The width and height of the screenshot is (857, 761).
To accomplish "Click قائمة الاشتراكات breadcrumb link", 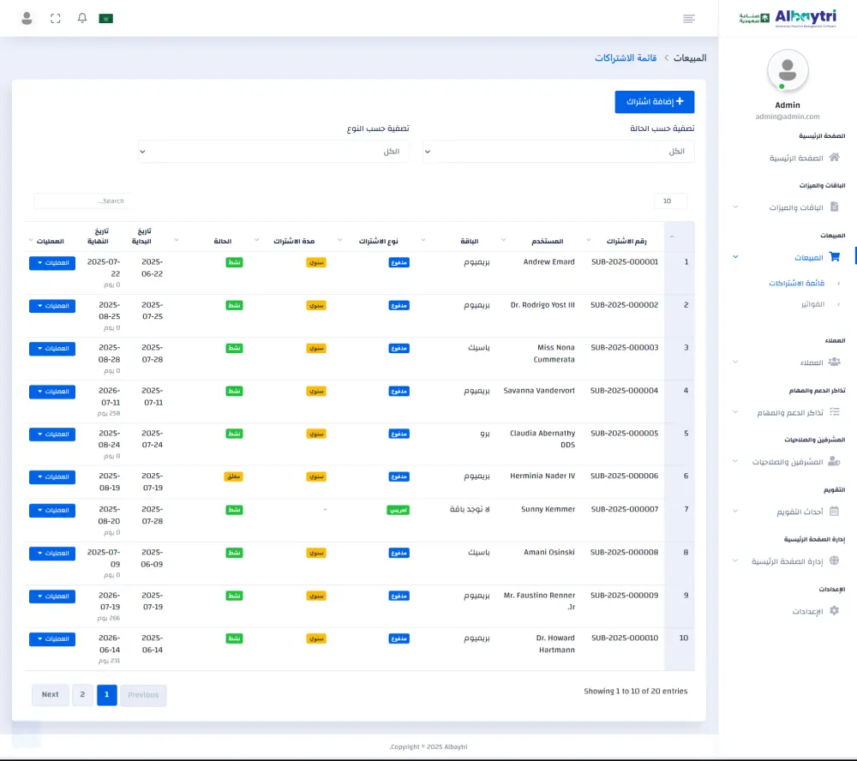I will [626, 58].
